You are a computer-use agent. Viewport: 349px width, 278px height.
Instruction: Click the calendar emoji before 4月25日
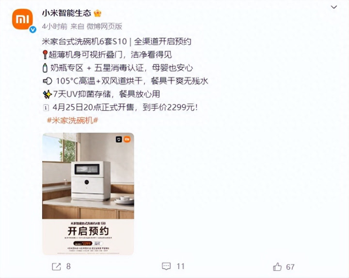point(46,108)
